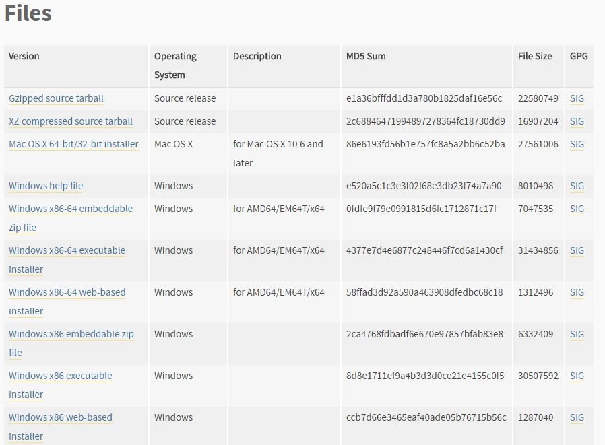Download Windows x86-64 executable installer
The image size is (605, 445).
pos(67,259)
